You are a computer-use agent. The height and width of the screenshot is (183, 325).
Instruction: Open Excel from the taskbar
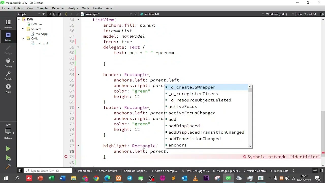[51, 178]
